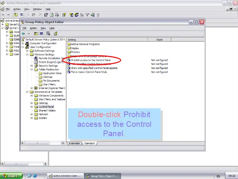Click EN language indicator in system tray

[218, 176]
